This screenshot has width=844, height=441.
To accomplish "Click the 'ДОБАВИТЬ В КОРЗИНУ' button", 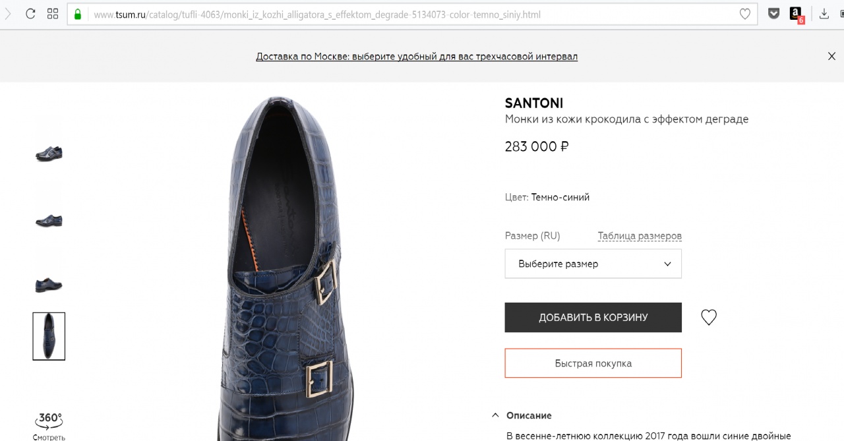I will [x=593, y=318].
